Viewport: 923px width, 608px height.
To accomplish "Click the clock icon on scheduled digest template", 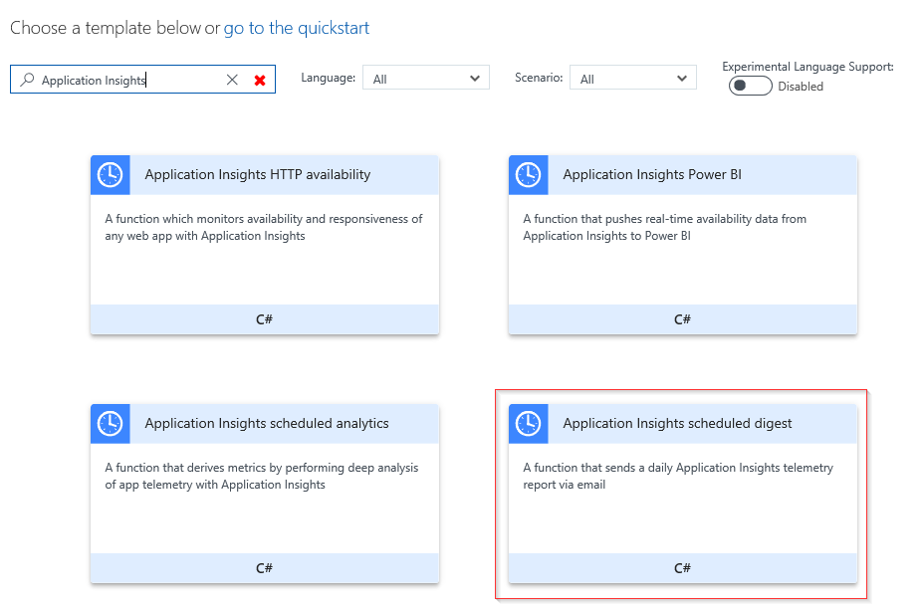I will [528, 424].
